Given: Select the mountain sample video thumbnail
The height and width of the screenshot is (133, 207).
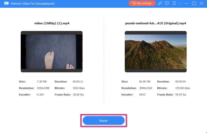Looking at the screenshot, I should point(156,52).
